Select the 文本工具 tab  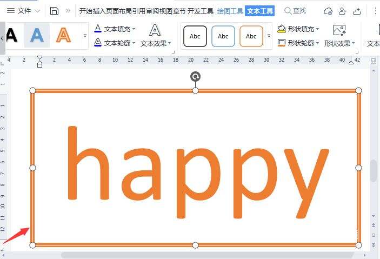tap(260, 11)
